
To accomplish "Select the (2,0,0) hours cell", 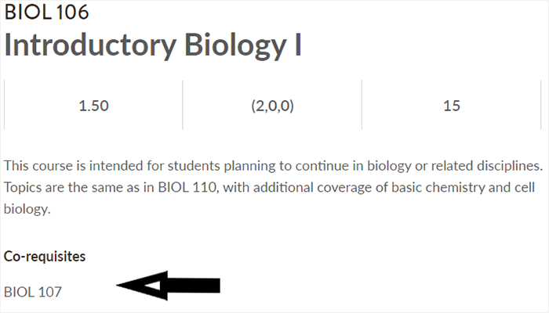I will pyautogui.click(x=272, y=106).
